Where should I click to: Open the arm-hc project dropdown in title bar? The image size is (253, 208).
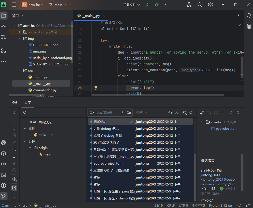point(33,5)
